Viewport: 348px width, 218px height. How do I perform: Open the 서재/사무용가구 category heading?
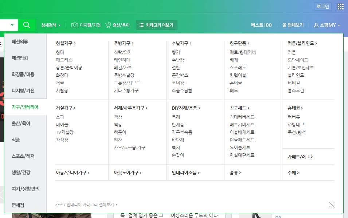point(130,108)
